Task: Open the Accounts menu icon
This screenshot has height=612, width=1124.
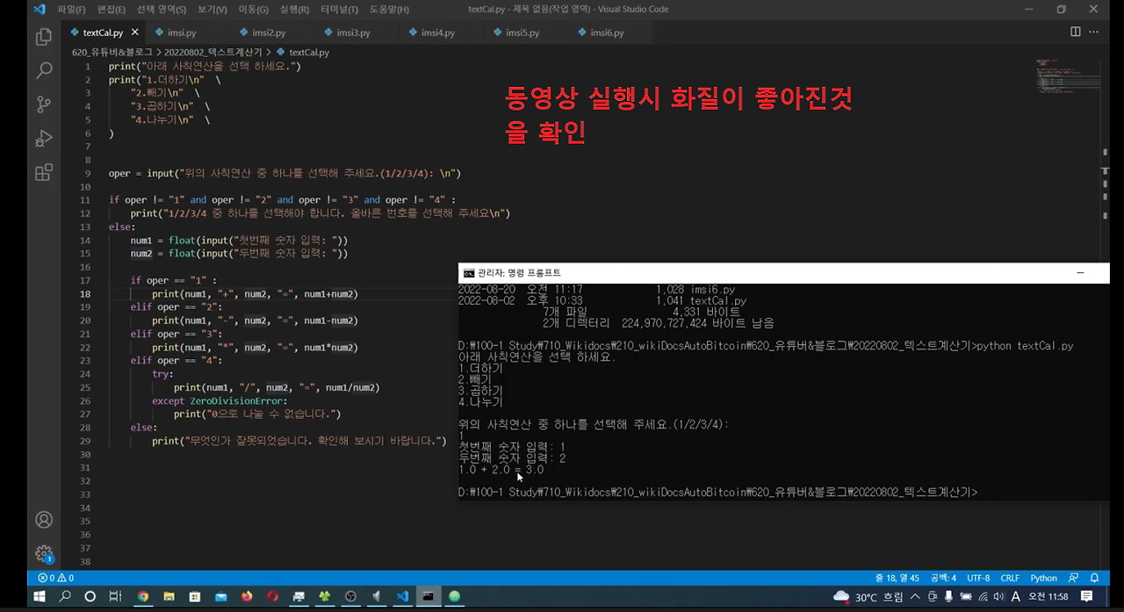Action: point(43,520)
